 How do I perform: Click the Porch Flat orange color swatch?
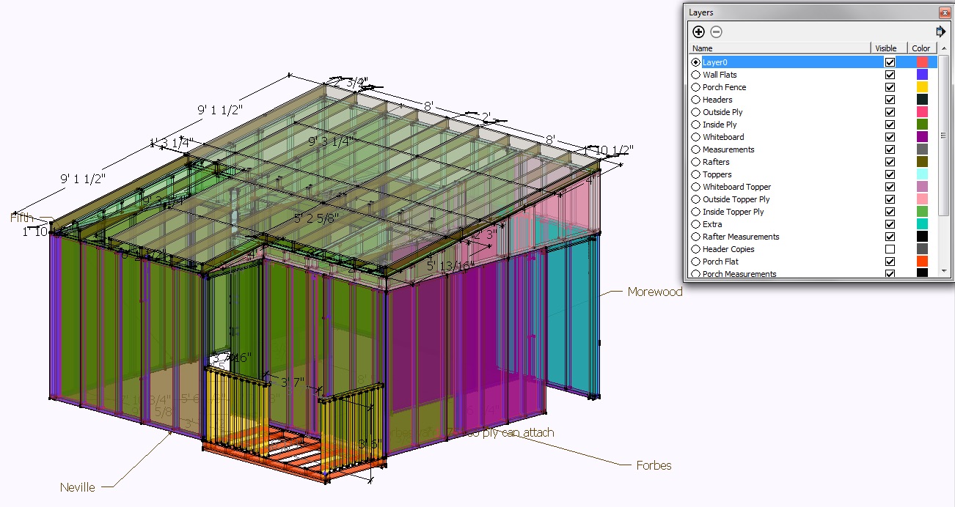(922, 262)
